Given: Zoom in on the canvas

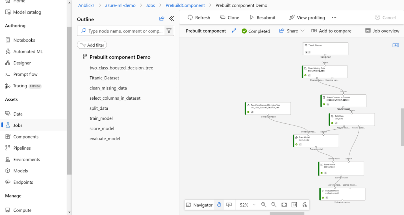Looking at the screenshot, I should click(264, 205).
